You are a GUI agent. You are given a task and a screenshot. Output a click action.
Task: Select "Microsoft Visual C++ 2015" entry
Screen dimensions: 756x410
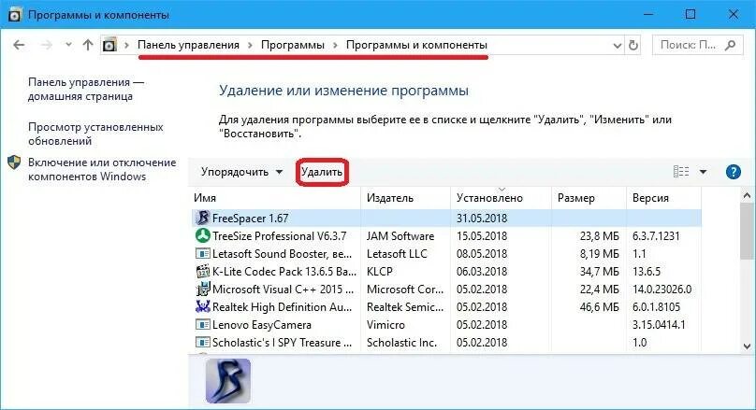click(x=283, y=290)
